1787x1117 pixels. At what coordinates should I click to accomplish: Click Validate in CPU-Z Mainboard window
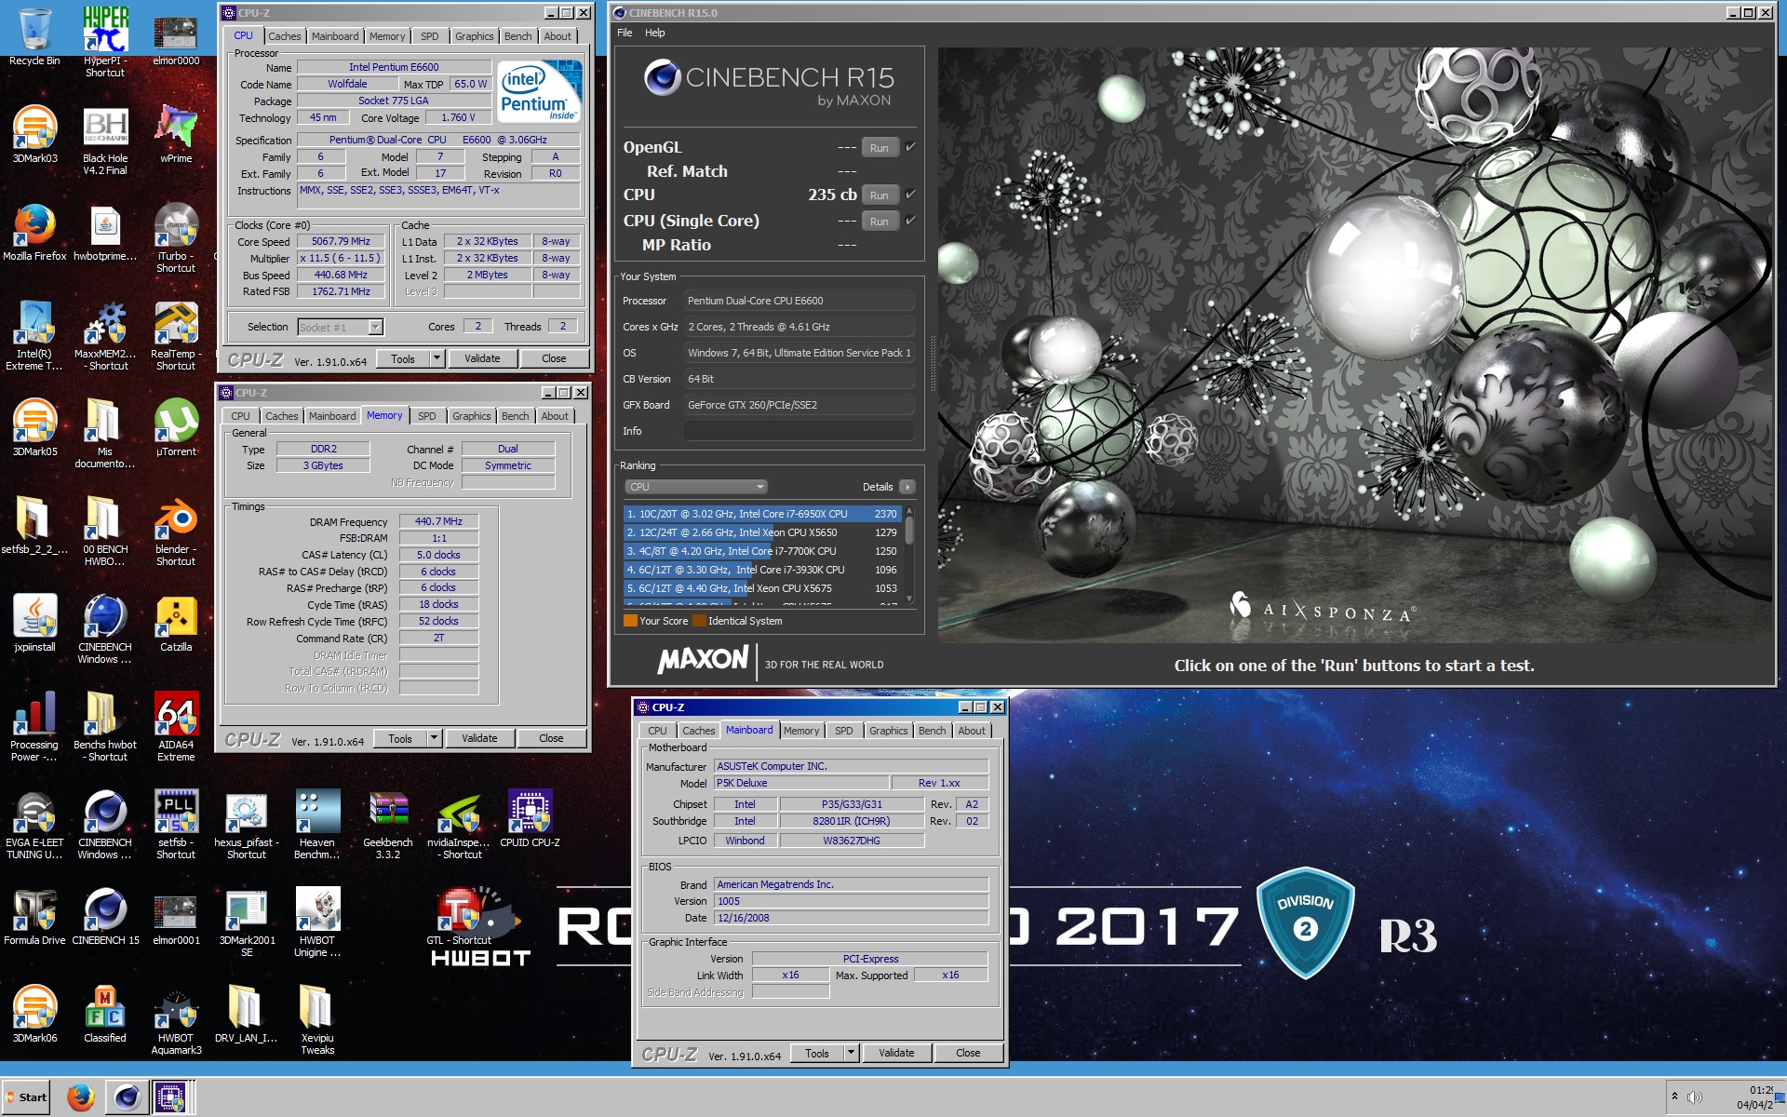coord(896,1053)
